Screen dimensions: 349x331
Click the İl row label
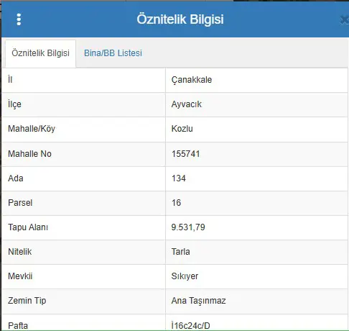click(10, 80)
